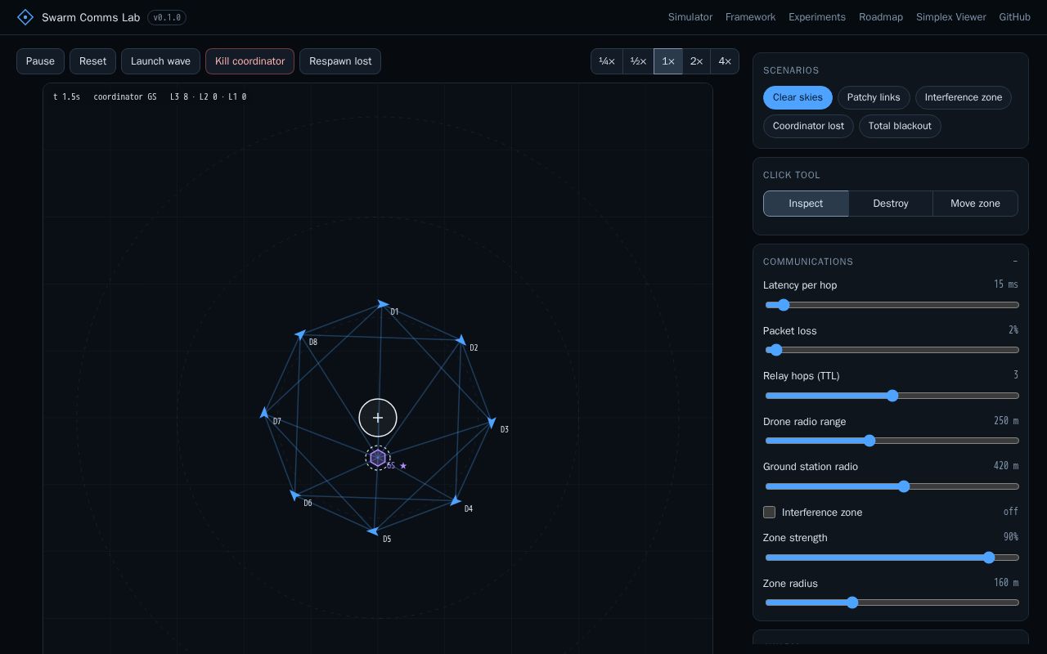Image resolution: width=1047 pixels, height=654 pixels.
Task: Inspect drone D8 in the formation
Action: tap(300, 334)
